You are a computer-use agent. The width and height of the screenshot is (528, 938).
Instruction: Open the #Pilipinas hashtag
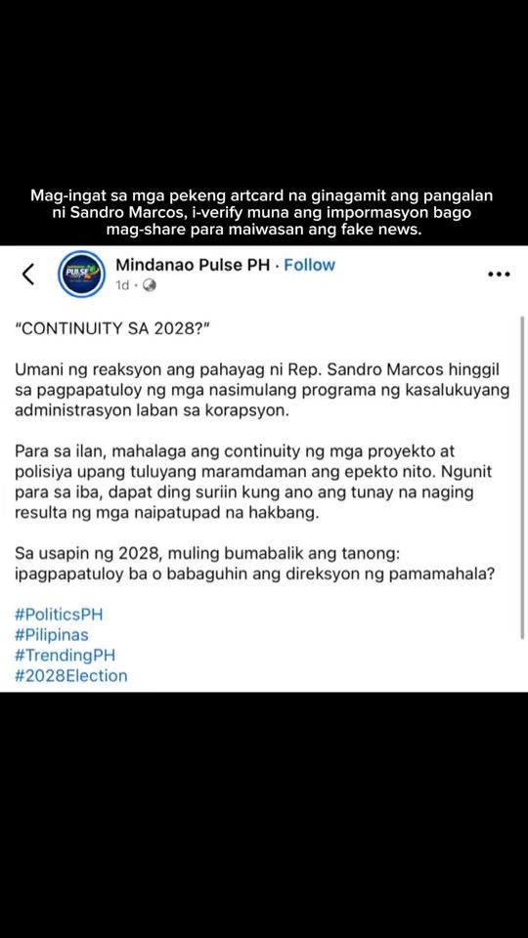pyautogui.click(x=52, y=635)
